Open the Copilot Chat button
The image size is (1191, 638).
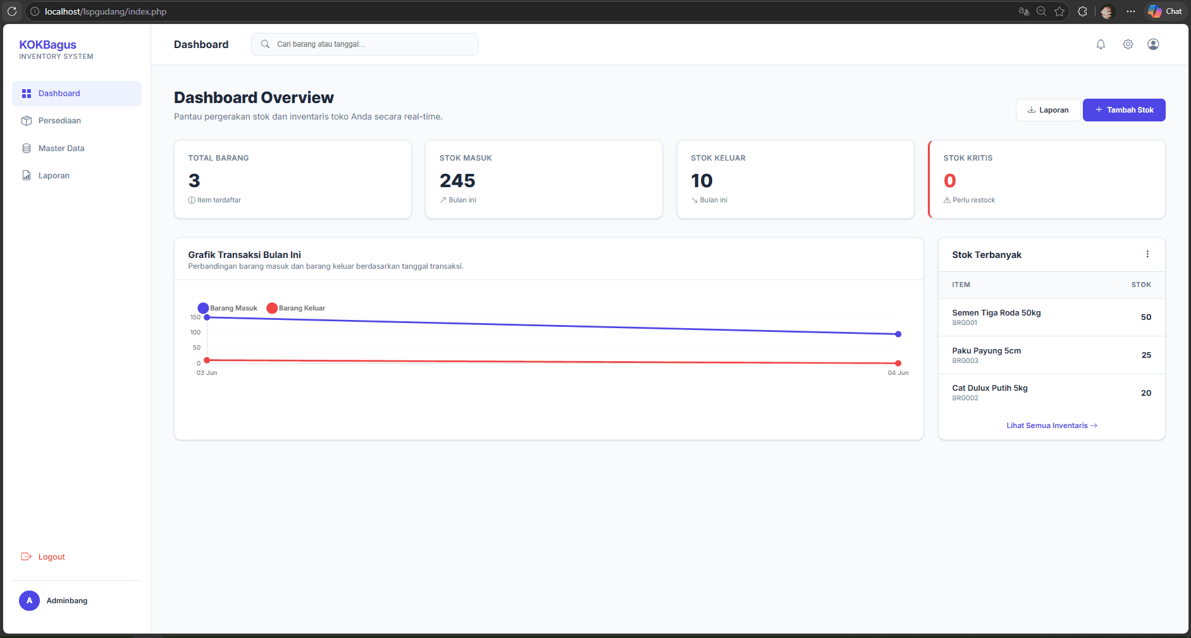[x=1165, y=11]
